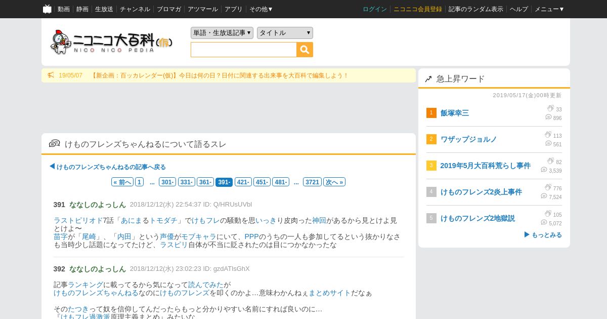Click the ヘルプ link
Viewport: 607px width, 319px height.
[519, 9]
